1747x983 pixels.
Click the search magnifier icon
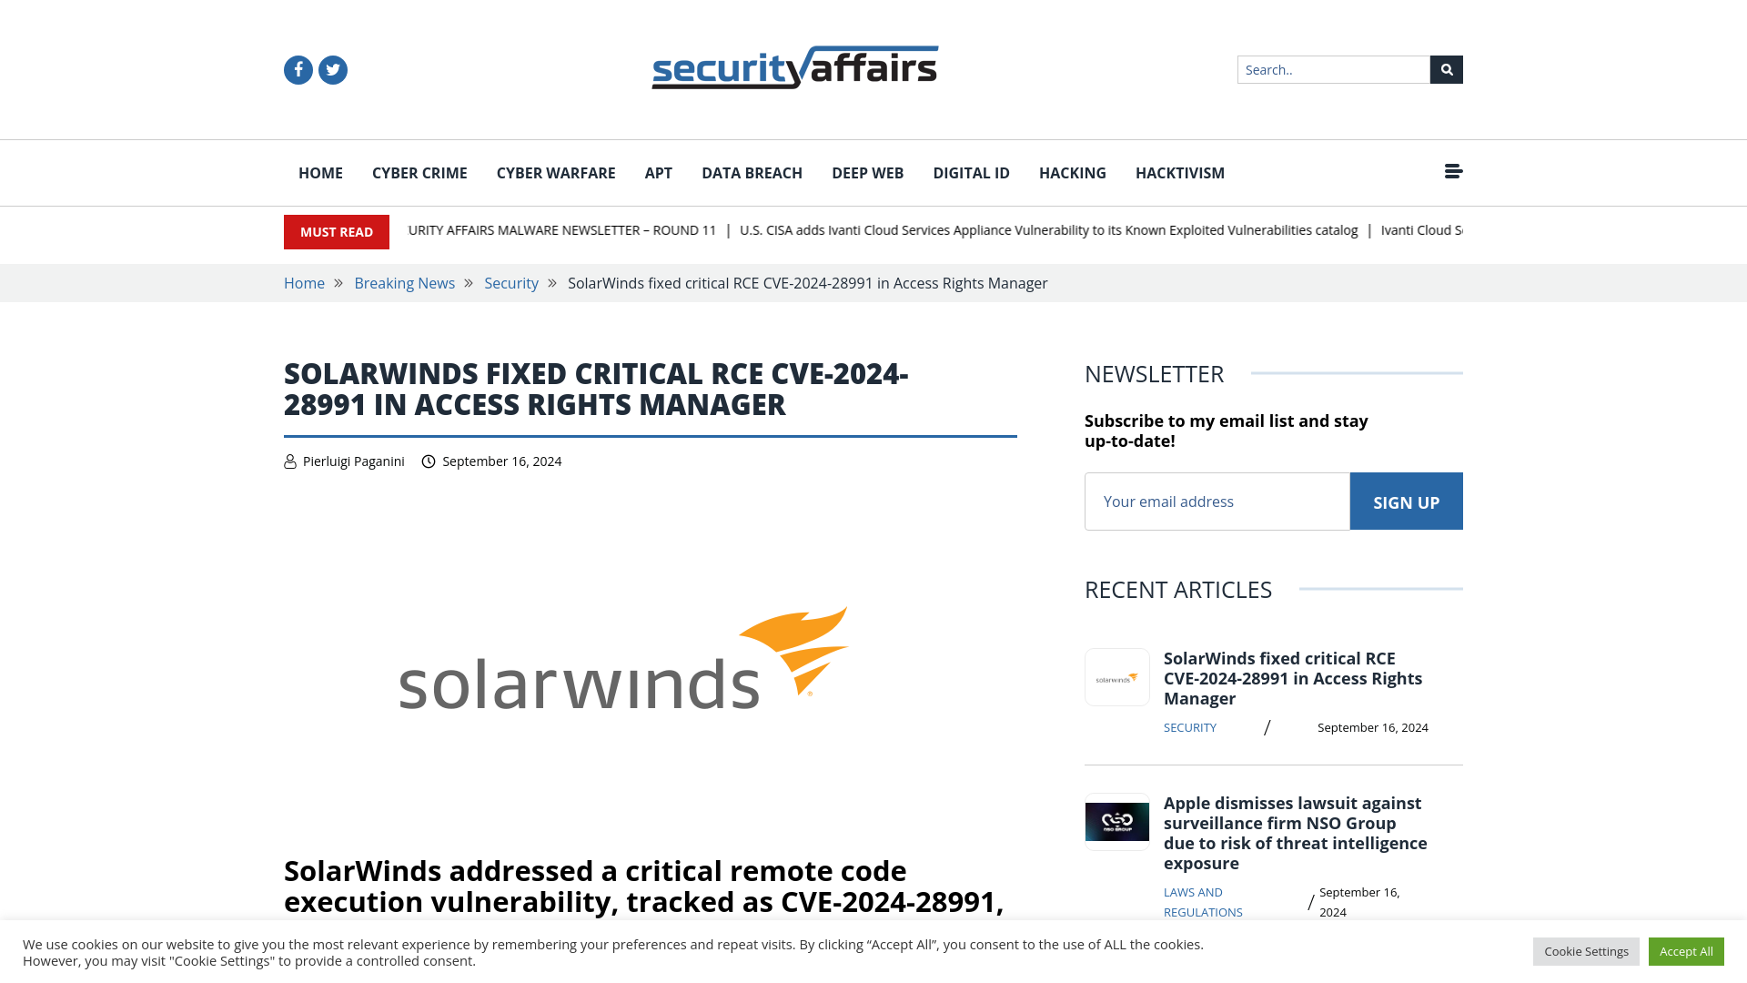pos(1446,68)
